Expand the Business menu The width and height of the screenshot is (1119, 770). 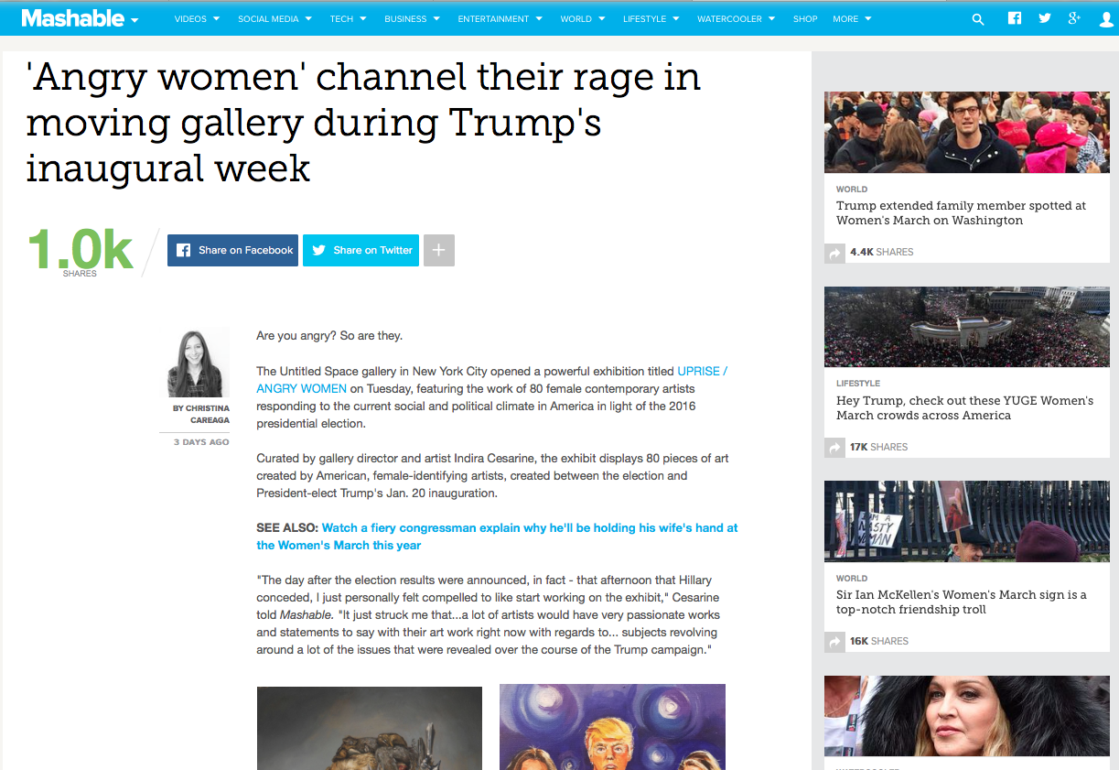[412, 18]
